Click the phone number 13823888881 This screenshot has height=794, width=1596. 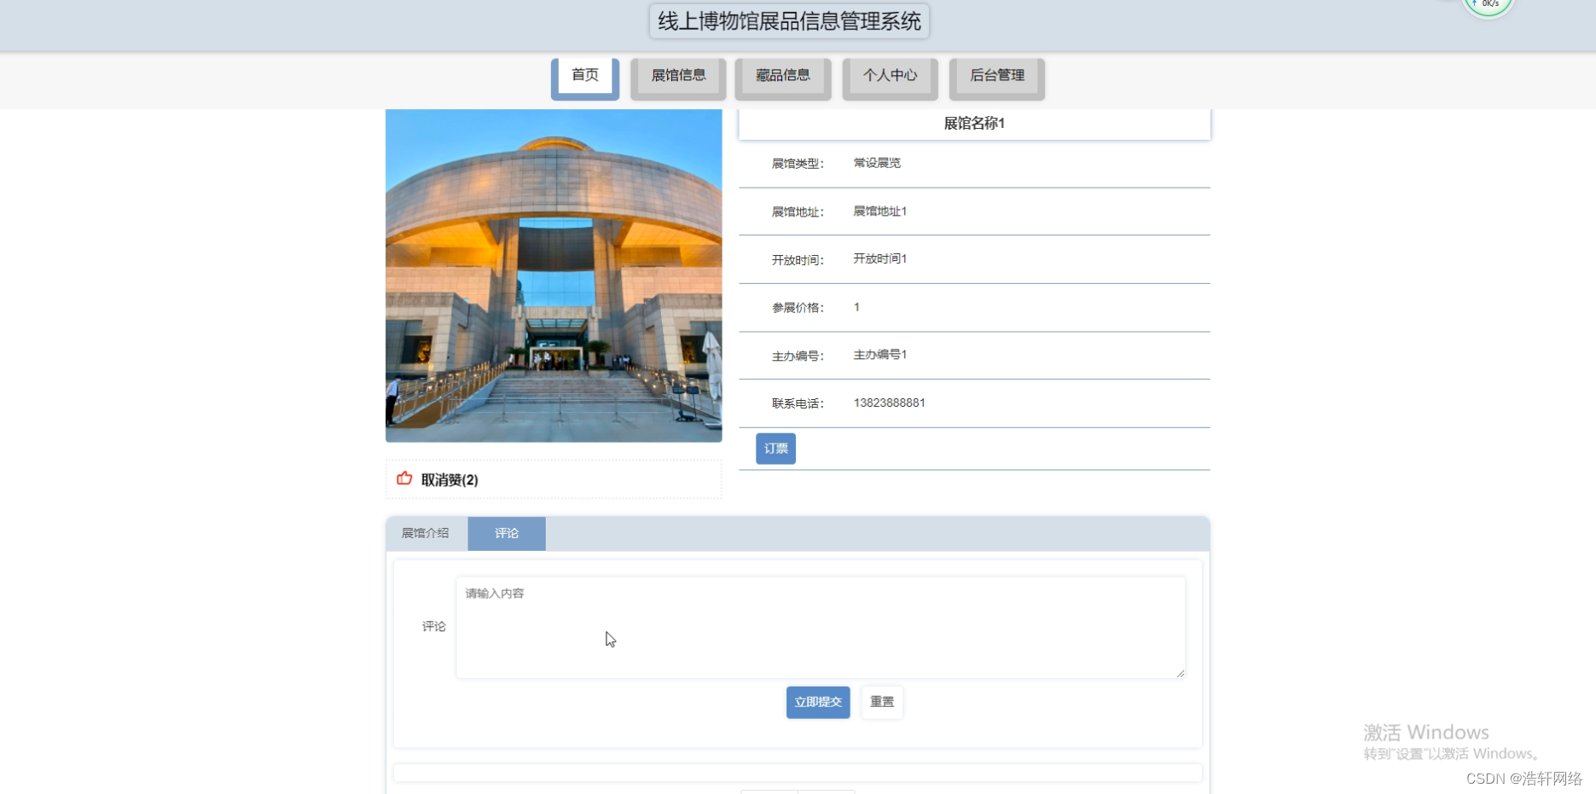click(889, 403)
